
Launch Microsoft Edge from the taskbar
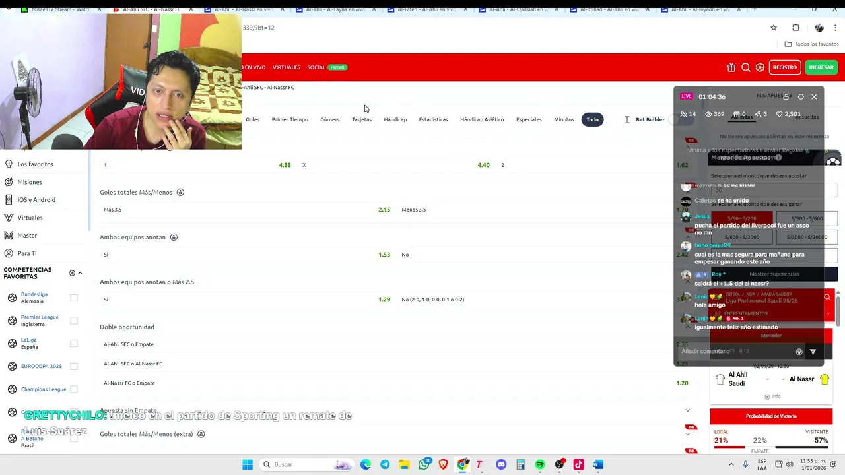click(x=366, y=464)
